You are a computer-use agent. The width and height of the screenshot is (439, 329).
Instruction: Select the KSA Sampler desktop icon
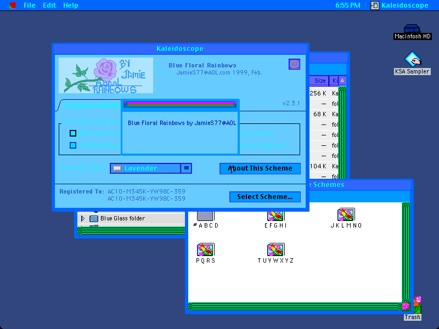tap(412, 63)
